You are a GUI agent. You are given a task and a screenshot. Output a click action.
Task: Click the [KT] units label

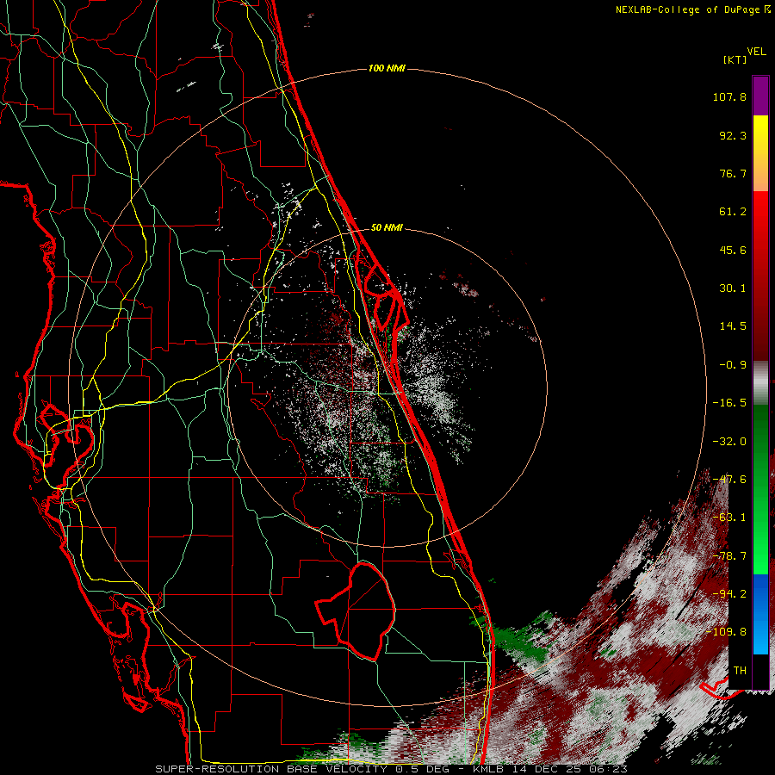click(x=735, y=59)
